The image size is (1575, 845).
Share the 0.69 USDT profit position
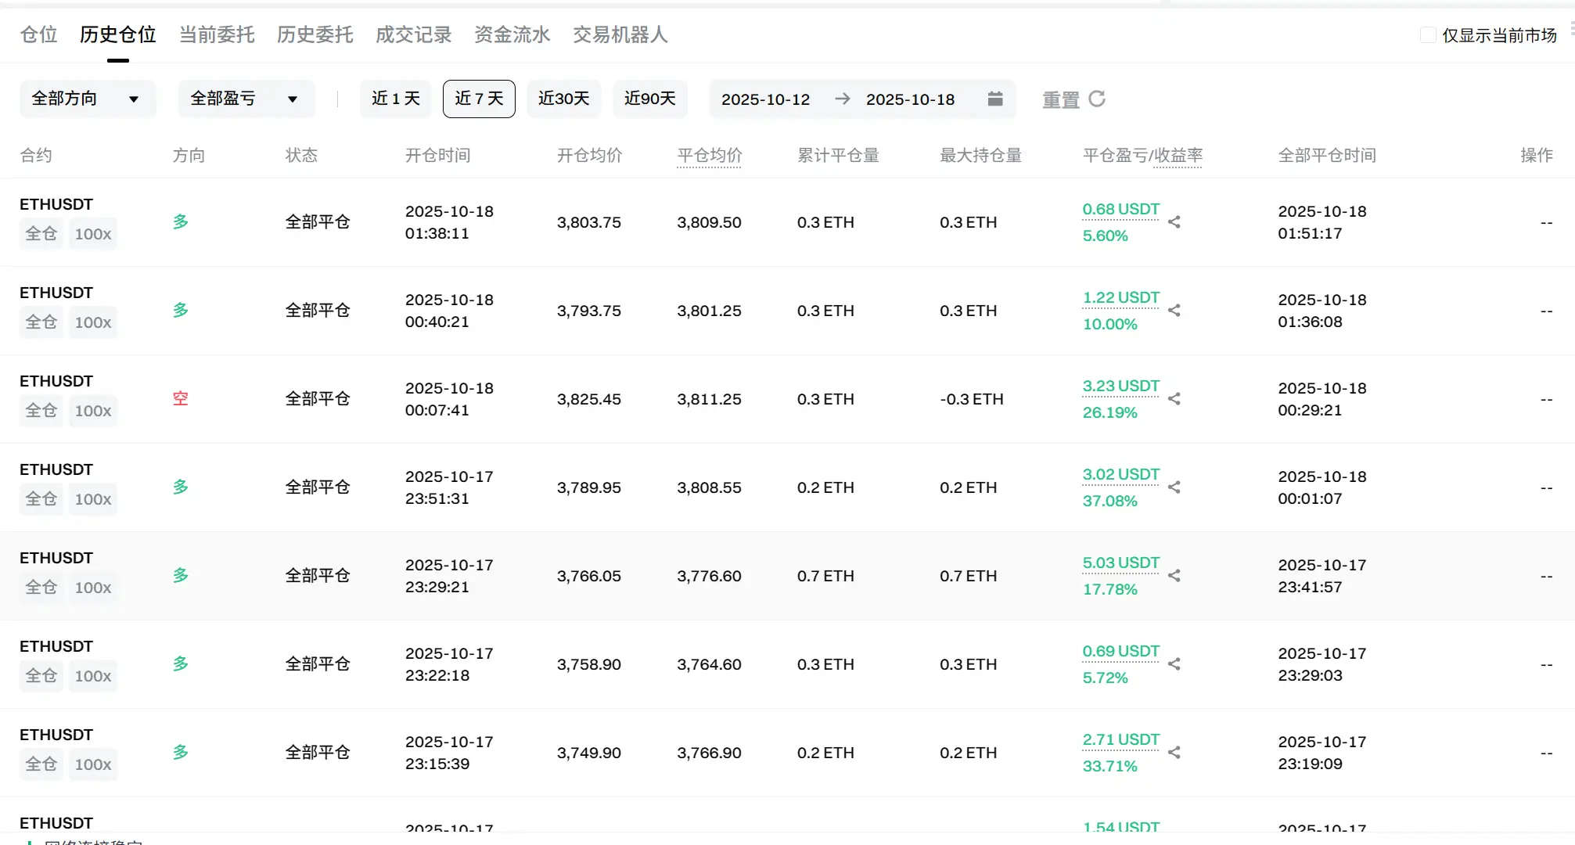tap(1174, 664)
